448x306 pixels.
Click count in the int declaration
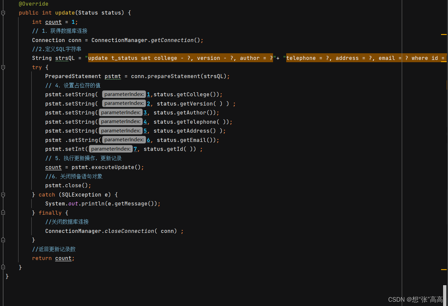53,22
